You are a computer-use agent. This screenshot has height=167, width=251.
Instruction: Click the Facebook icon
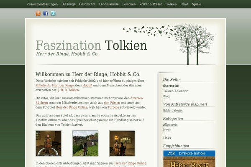tap(46, 13)
